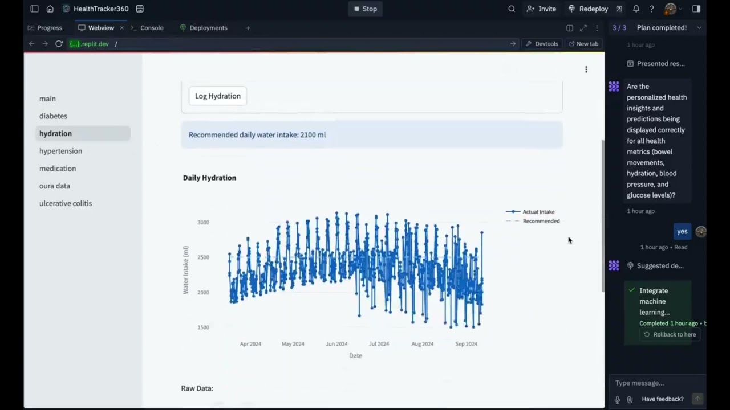Image resolution: width=730 pixels, height=410 pixels.
Task: Click the Log Hydration button
Action: pos(218,96)
